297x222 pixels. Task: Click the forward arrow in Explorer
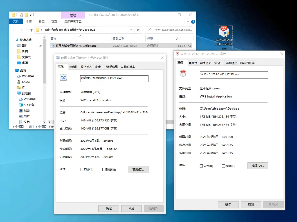21,30
